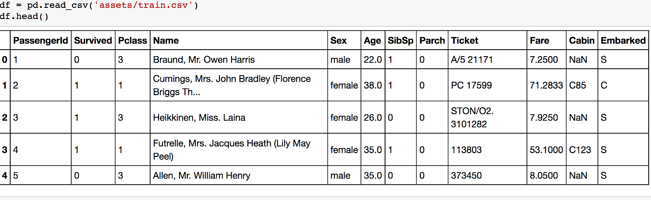The height and width of the screenshot is (200, 651).
Task: Select the Ticket column header
Action: [465, 40]
